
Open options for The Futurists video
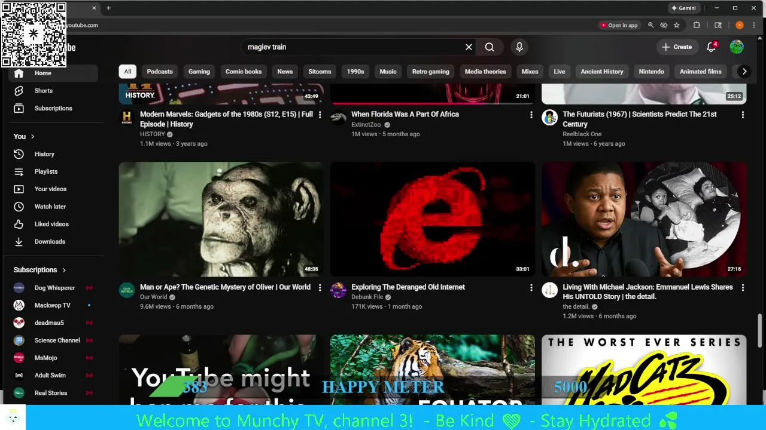click(743, 115)
